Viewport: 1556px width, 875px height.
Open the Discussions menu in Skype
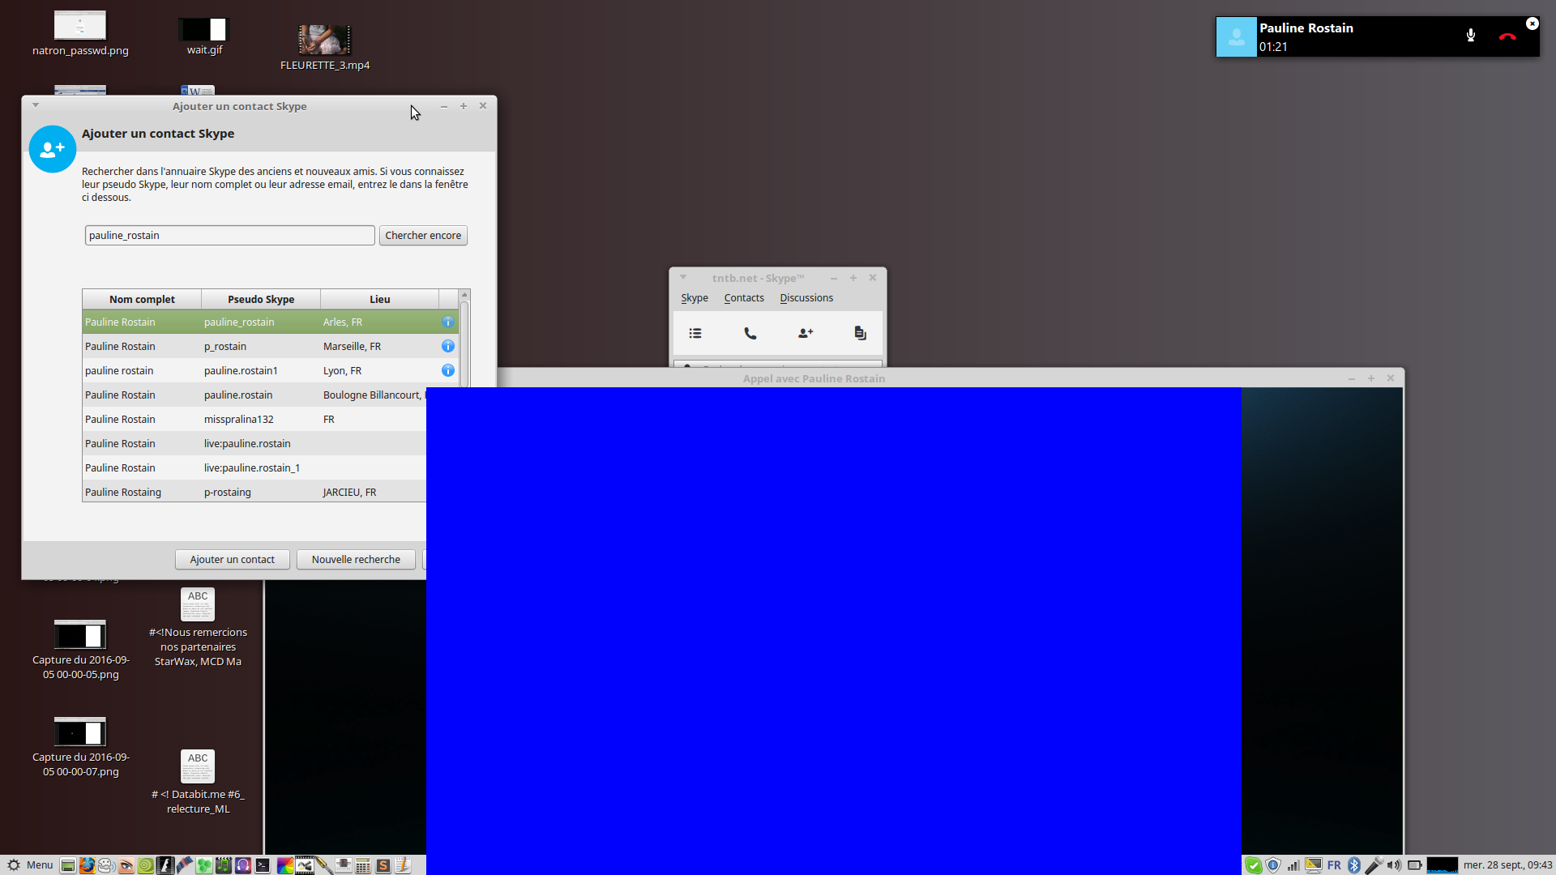tap(806, 298)
